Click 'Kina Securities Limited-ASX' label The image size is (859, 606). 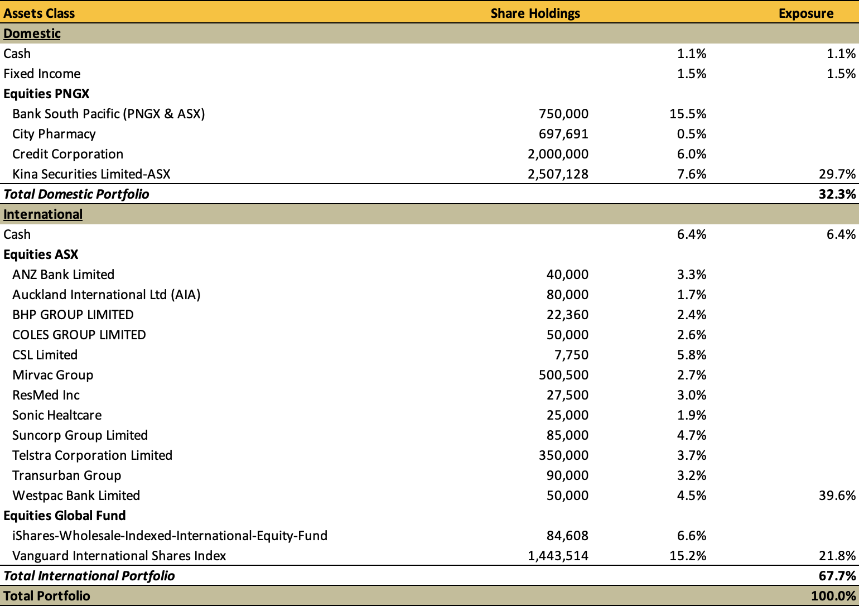[x=91, y=174]
